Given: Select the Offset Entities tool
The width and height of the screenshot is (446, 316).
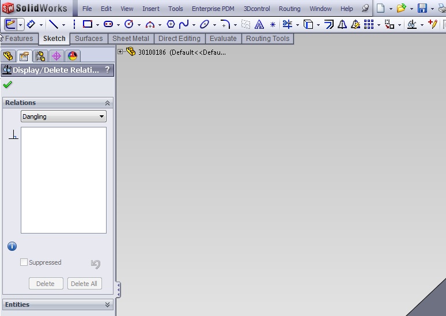Looking at the screenshot, I should point(329,24).
